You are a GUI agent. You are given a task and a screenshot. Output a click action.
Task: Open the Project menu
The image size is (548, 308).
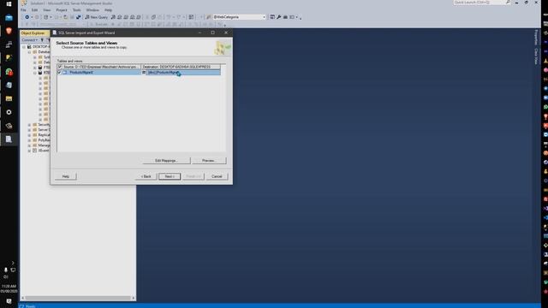click(x=62, y=10)
